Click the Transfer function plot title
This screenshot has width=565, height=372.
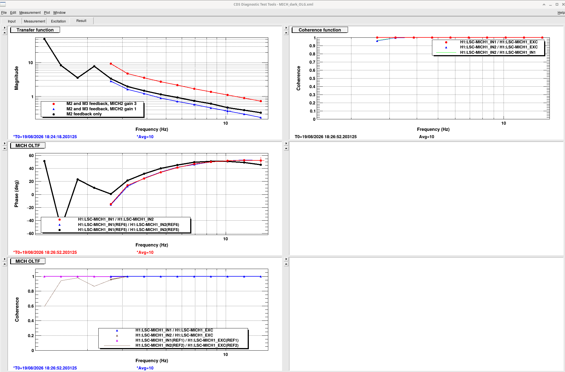(x=35, y=30)
